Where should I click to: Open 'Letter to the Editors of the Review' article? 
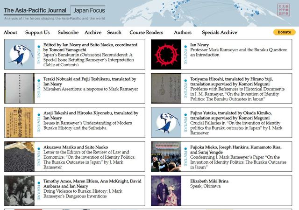pyautogui.click(x=89, y=160)
